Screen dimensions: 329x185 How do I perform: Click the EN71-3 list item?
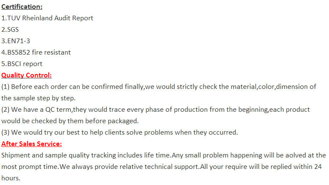click(x=16, y=41)
